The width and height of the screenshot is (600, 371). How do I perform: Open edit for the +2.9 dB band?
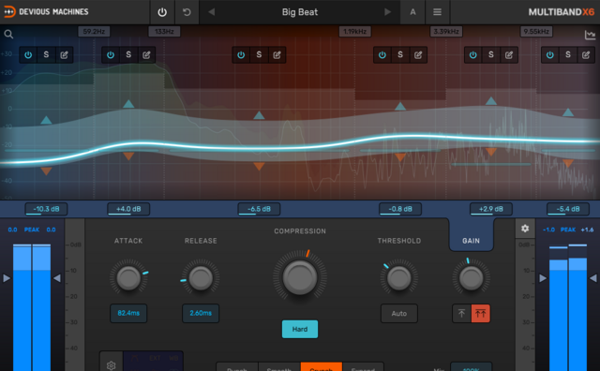[x=509, y=54]
